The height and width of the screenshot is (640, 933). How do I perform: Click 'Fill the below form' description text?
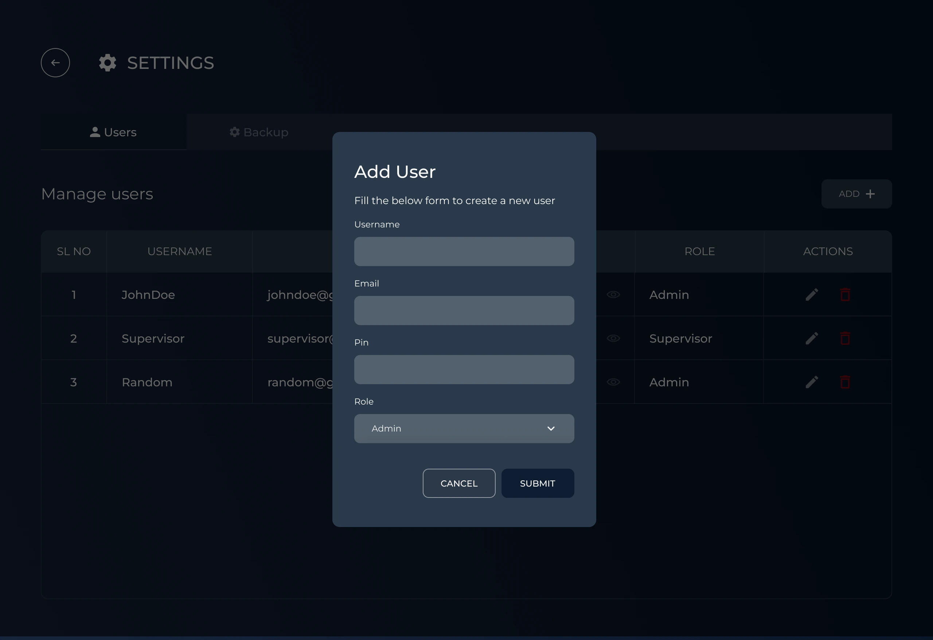pos(454,200)
